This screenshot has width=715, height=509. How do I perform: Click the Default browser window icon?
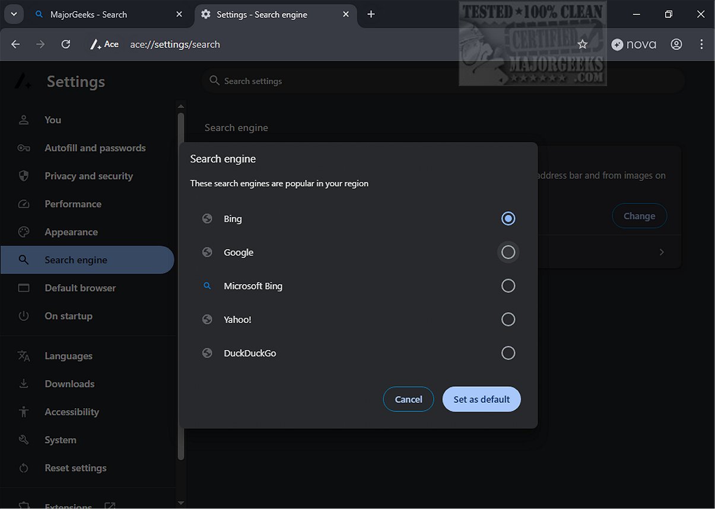[24, 288]
